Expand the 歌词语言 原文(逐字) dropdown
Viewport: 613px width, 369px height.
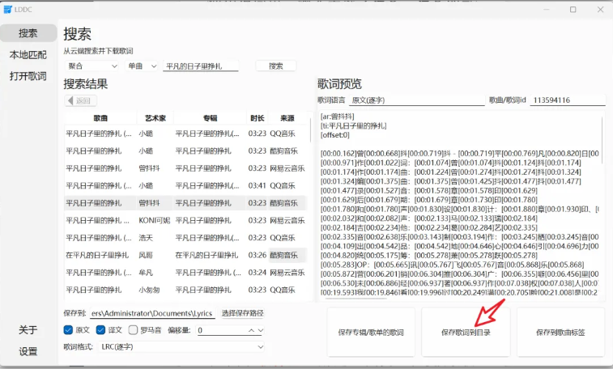click(x=417, y=100)
